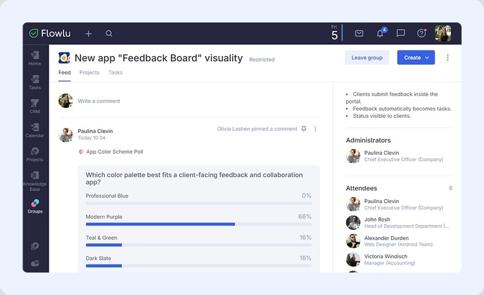
Task: Click 'Olivia Lashen pinned a comment' text
Action: point(257,129)
